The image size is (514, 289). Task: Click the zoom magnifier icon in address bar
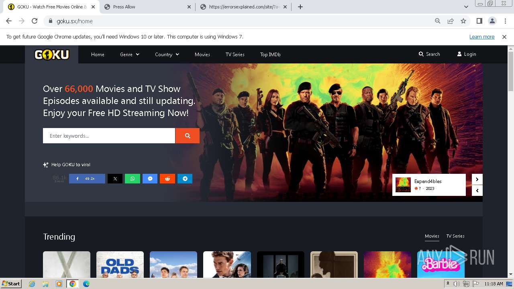pos(438,21)
